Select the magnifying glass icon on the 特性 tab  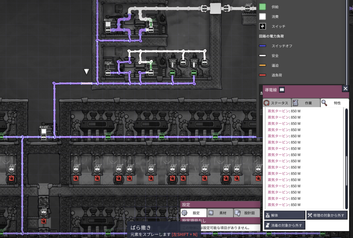coord(324,103)
